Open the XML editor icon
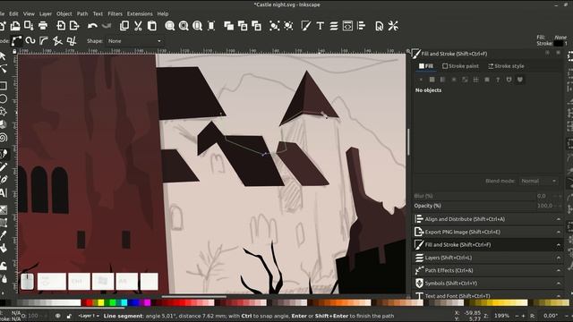Viewport: 573px width, 322px height. [347, 26]
